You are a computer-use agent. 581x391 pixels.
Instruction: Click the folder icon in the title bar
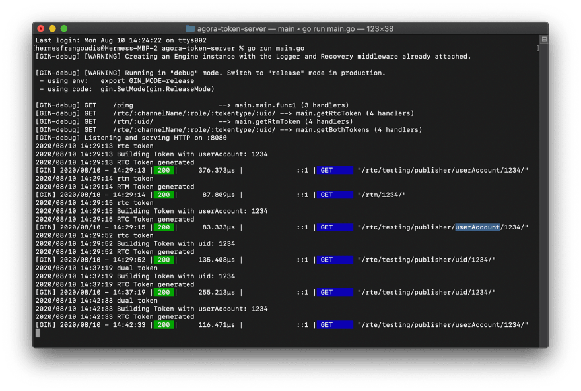(x=190, y=28)
